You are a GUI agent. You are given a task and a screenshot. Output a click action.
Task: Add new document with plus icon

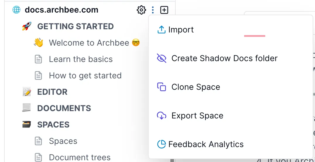(164, 10)
